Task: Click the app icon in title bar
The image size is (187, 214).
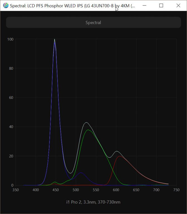Action: [6, 6]
